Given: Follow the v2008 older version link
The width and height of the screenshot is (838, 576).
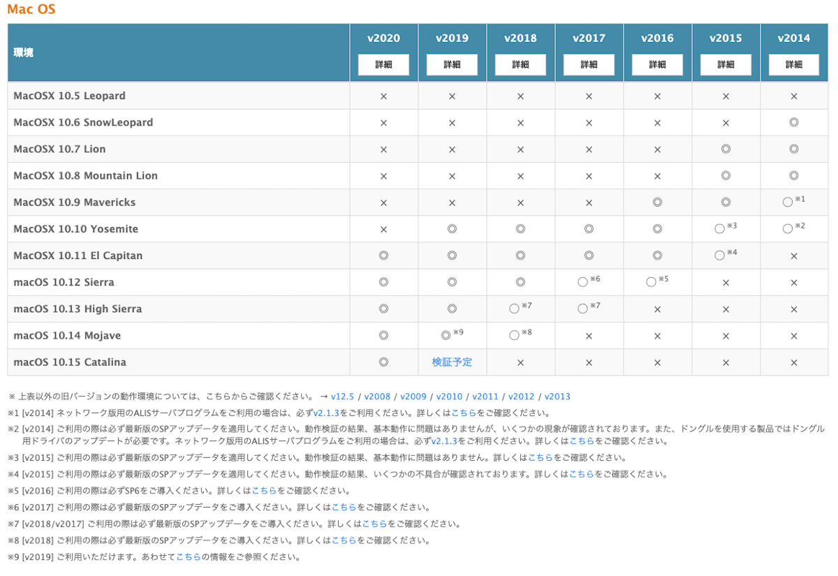Looking at the screenshot, I should pyautogui.click(x=377, y=397).
